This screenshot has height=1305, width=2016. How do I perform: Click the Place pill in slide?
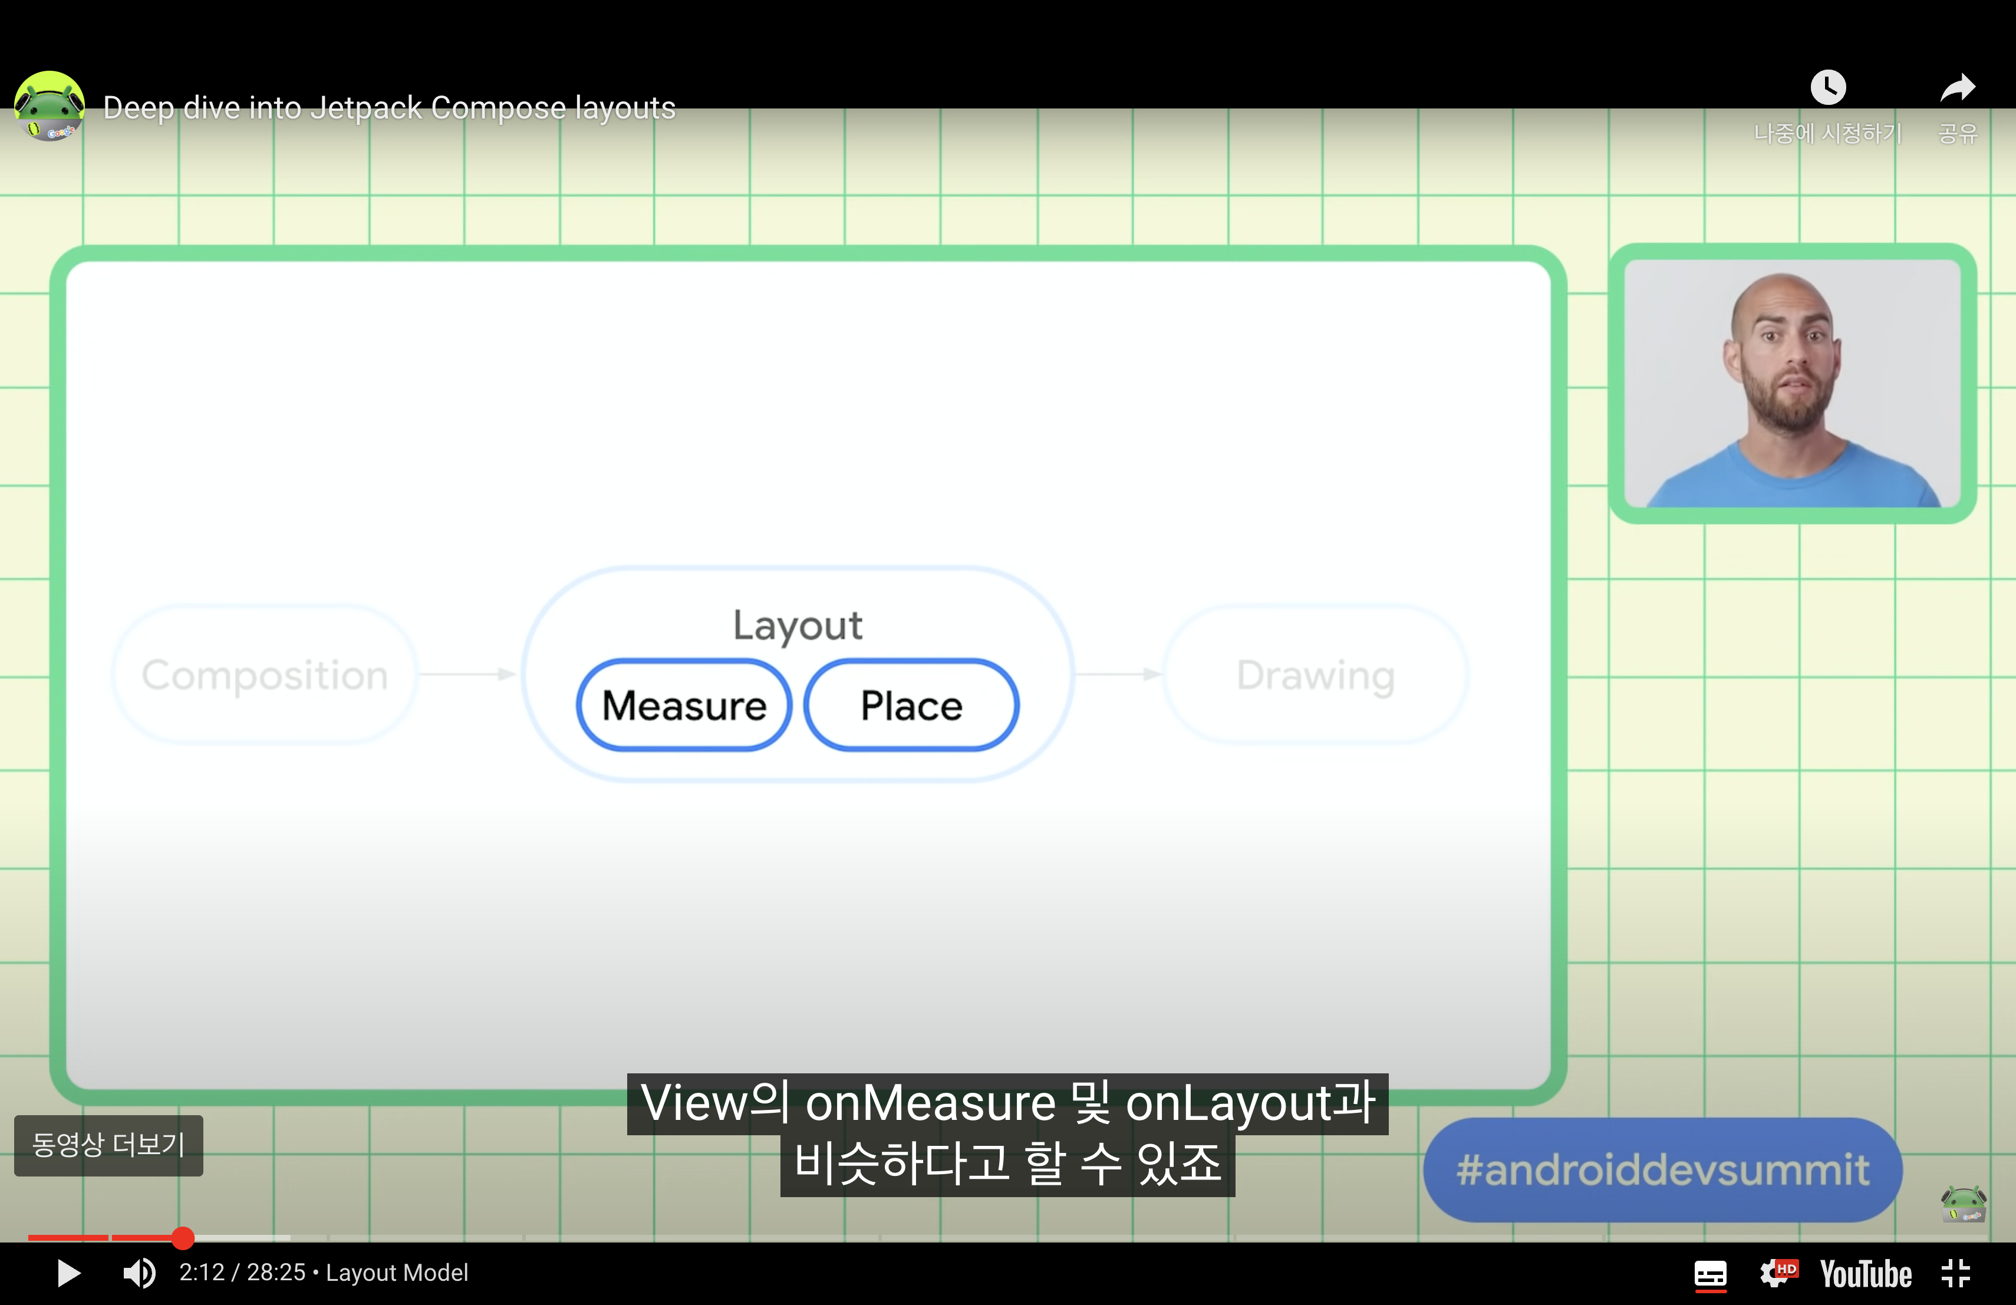pos(911,706)
